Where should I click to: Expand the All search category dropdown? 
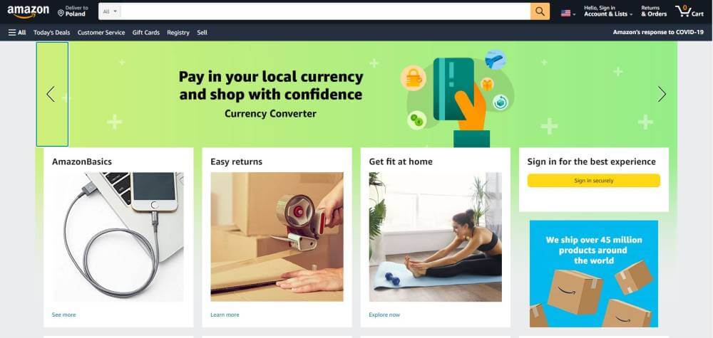[110, 11]
